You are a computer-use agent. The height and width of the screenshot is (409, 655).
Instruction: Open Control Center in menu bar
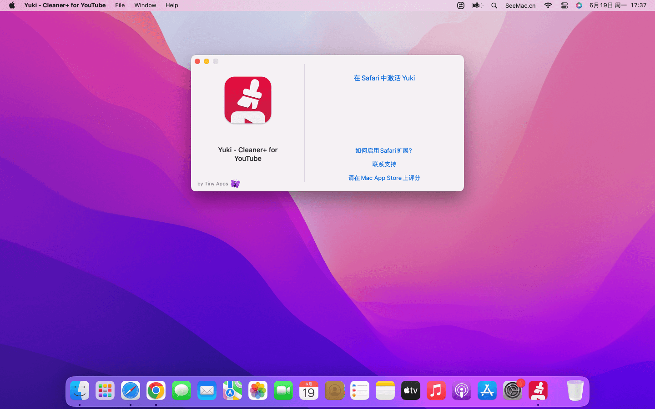pos(564,5)
